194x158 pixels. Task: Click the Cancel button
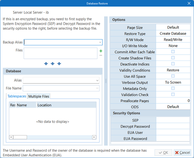(182, 152)
